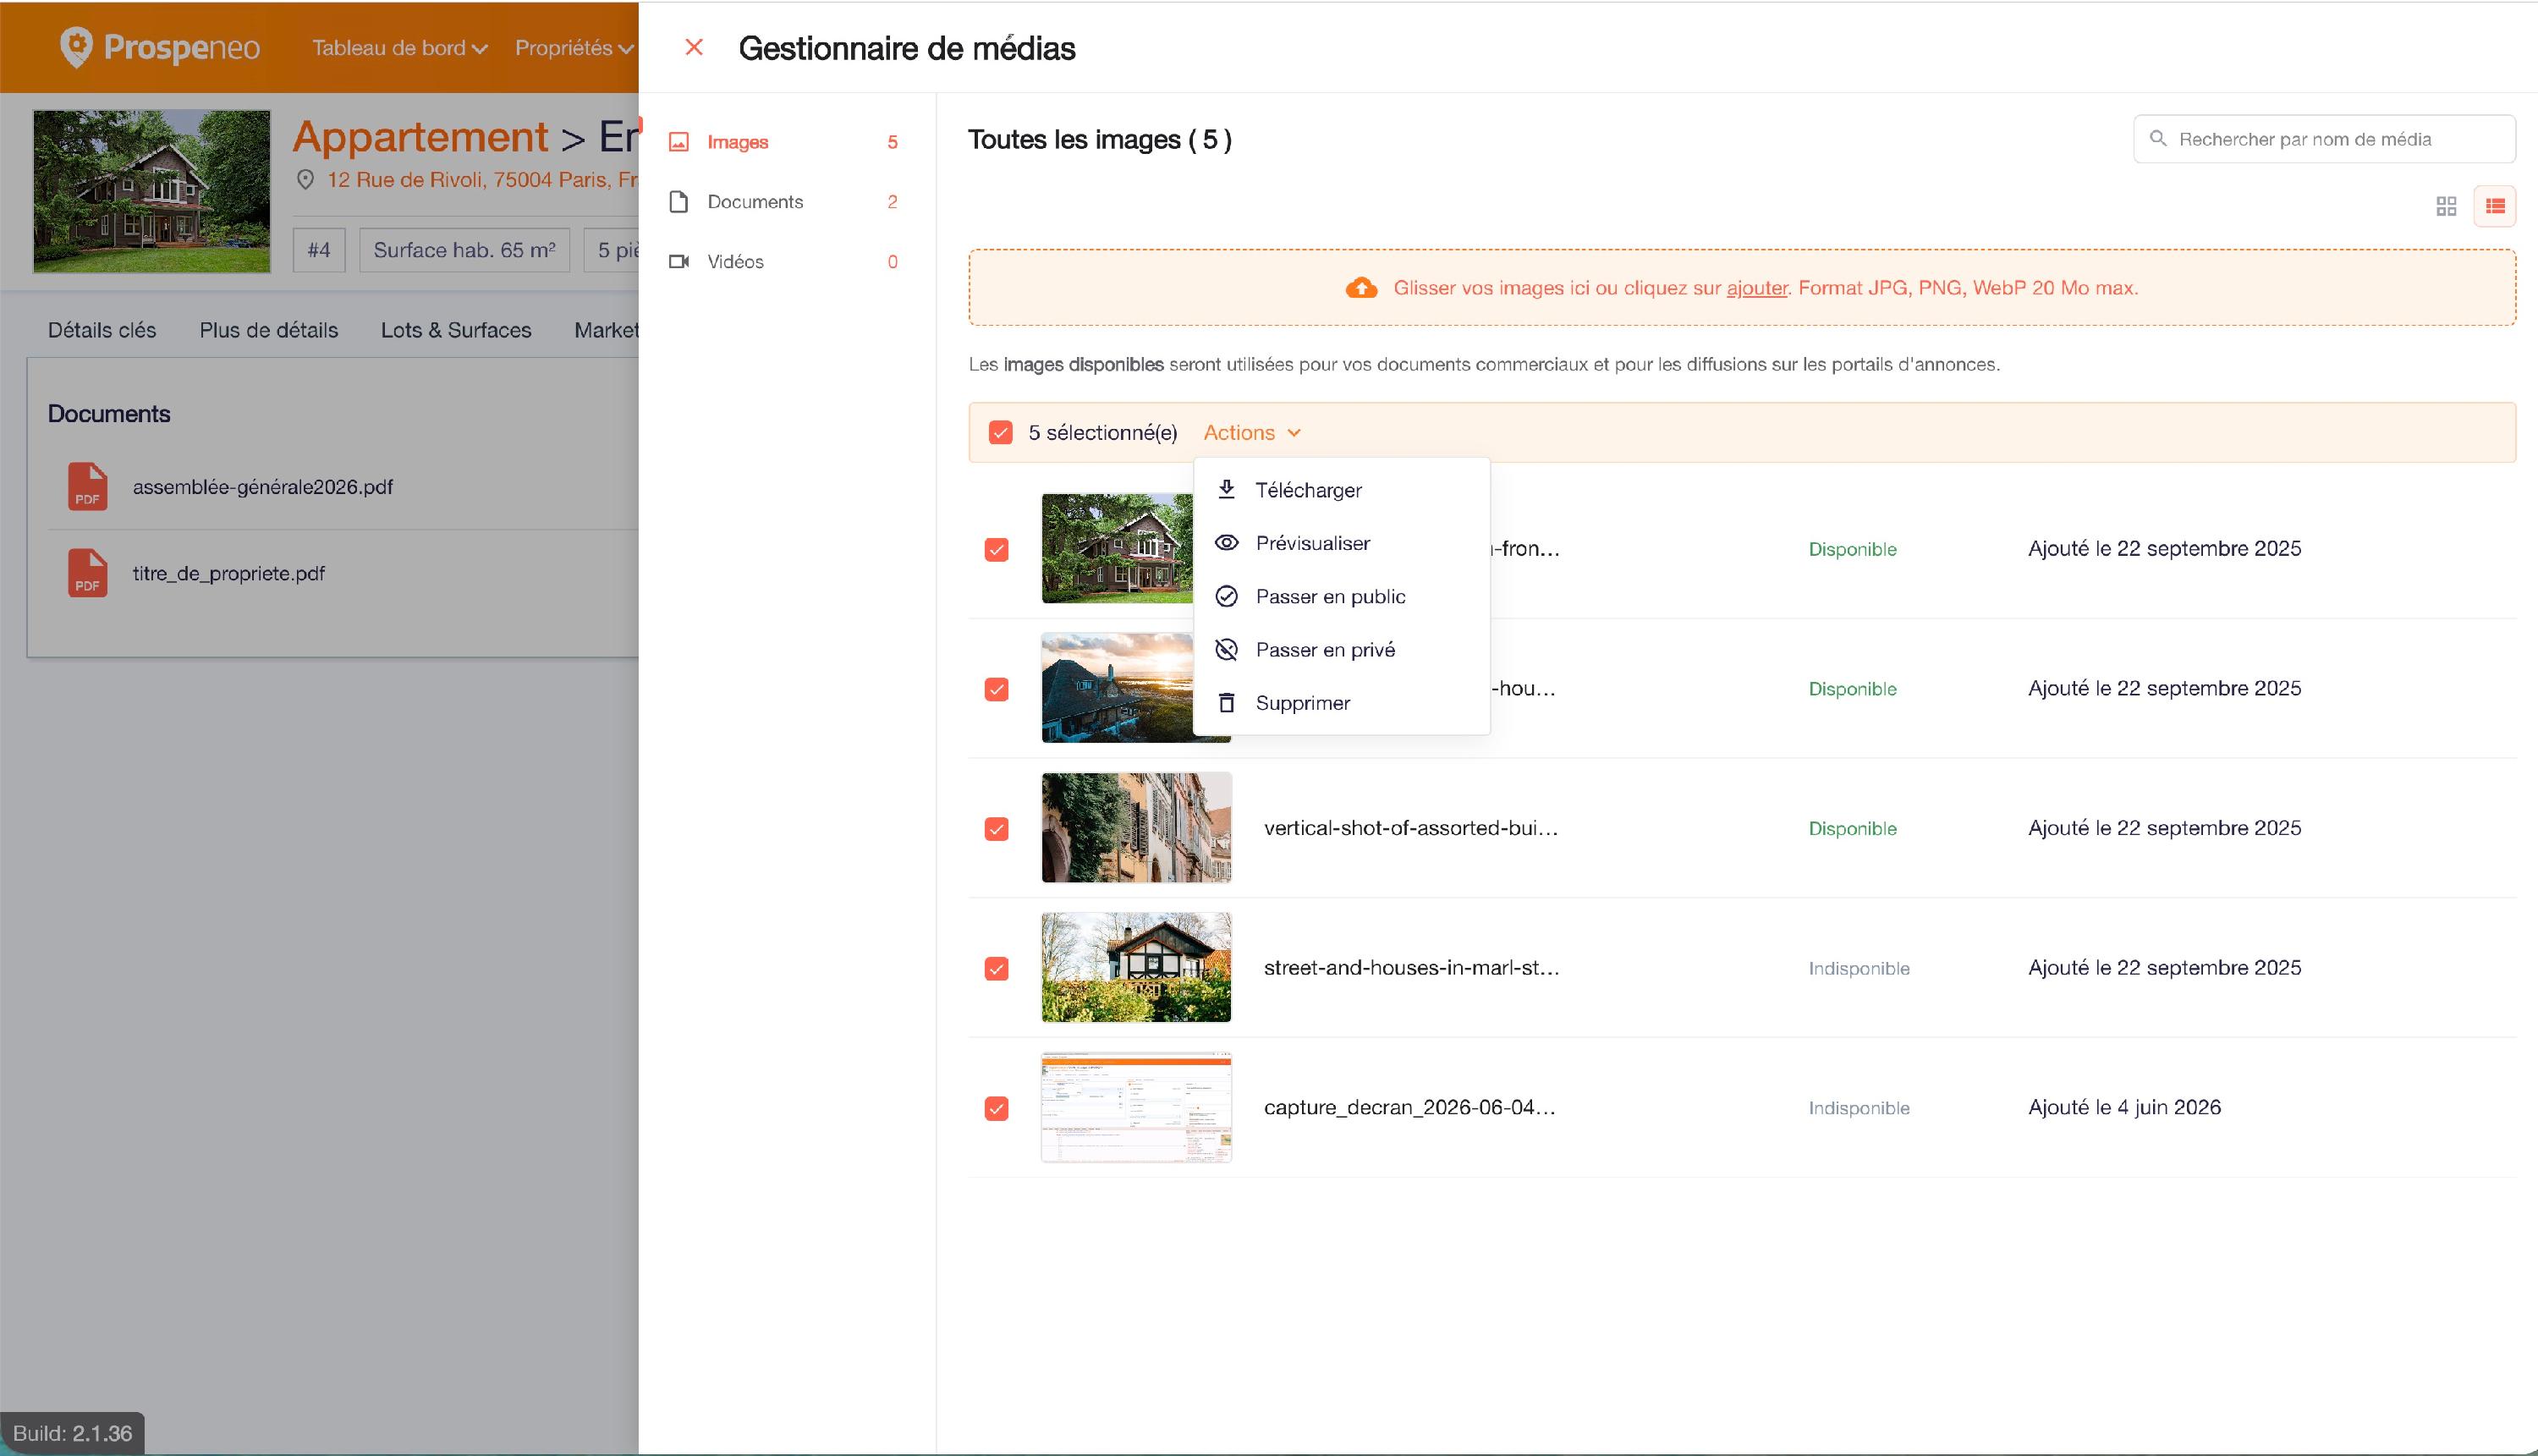
Task: Click the cloud upload icon
Action: point(1361,288)
